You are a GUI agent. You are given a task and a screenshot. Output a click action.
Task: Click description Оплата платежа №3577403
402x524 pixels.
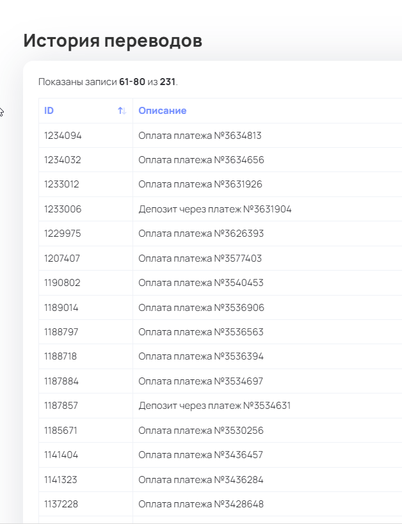(x=200, y=258)
